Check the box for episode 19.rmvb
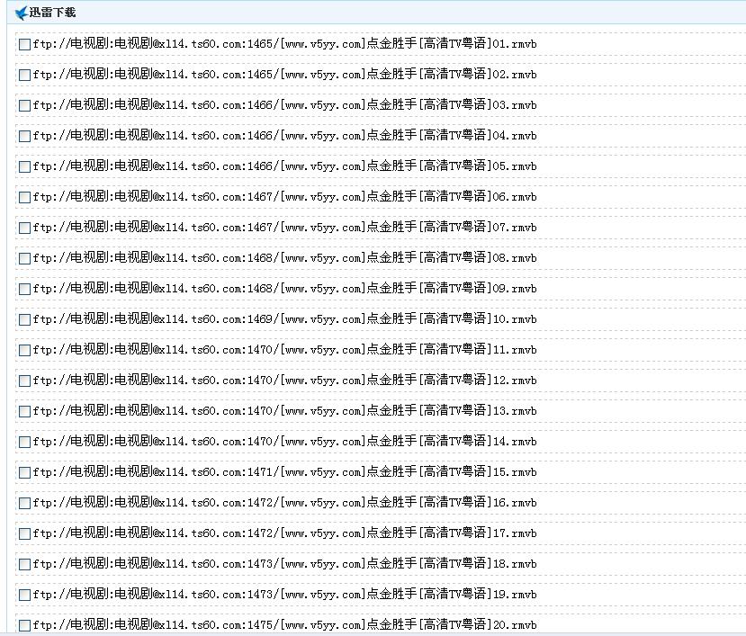746x636 pixels. (x=24, y=596)
